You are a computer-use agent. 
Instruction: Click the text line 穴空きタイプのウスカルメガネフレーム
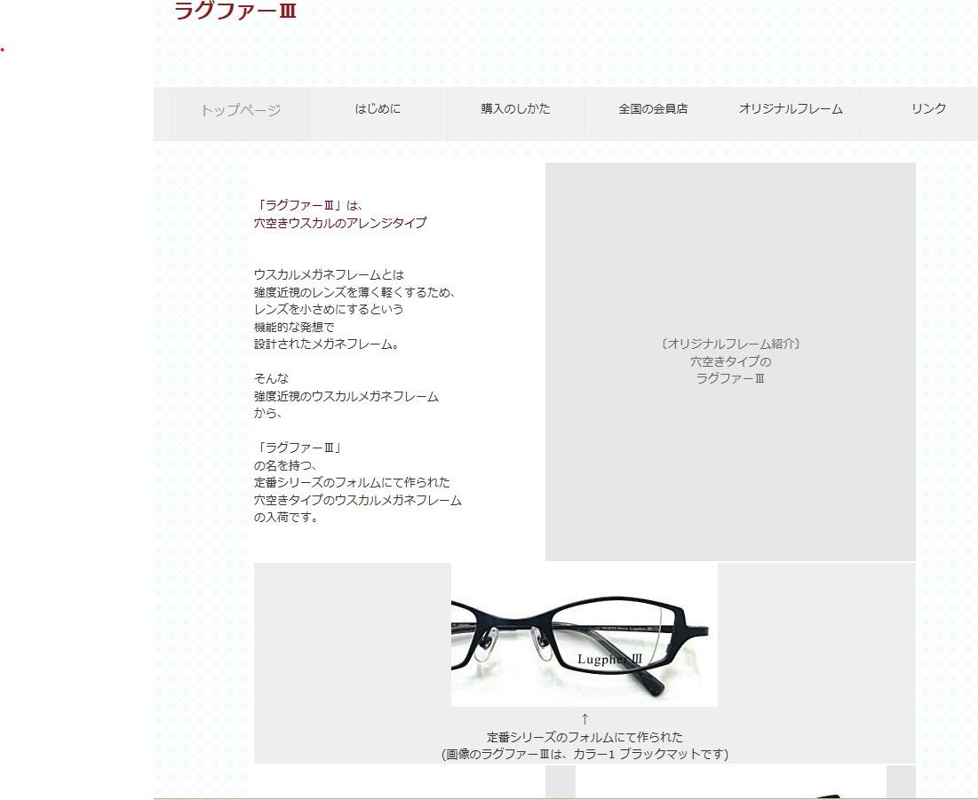[357, 500]
